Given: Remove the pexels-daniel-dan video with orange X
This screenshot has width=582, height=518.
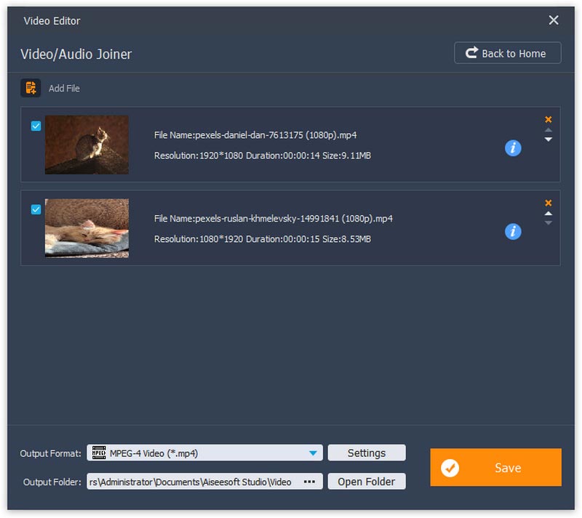Looking at the screenshot, I should [x=549, y=120].
